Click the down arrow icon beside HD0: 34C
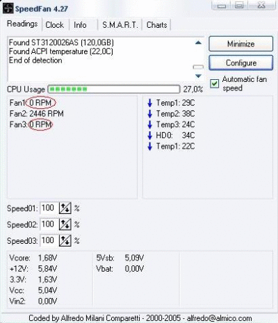 150,135
